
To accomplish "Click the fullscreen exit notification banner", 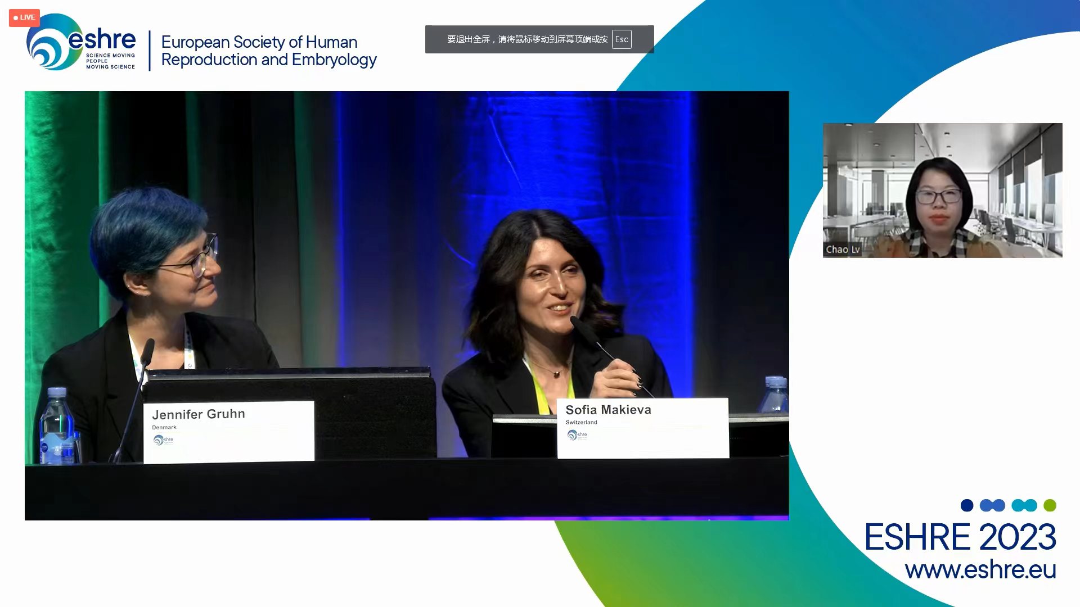I will coord(539,39).
